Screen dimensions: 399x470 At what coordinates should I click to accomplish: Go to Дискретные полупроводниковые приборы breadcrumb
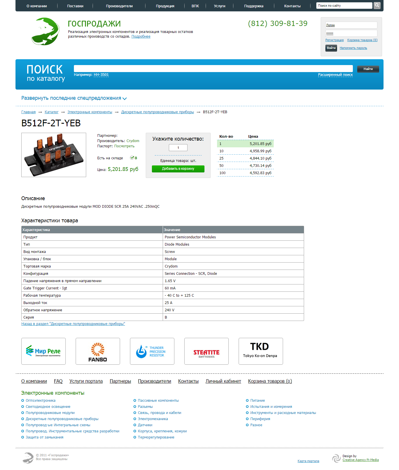157,112
